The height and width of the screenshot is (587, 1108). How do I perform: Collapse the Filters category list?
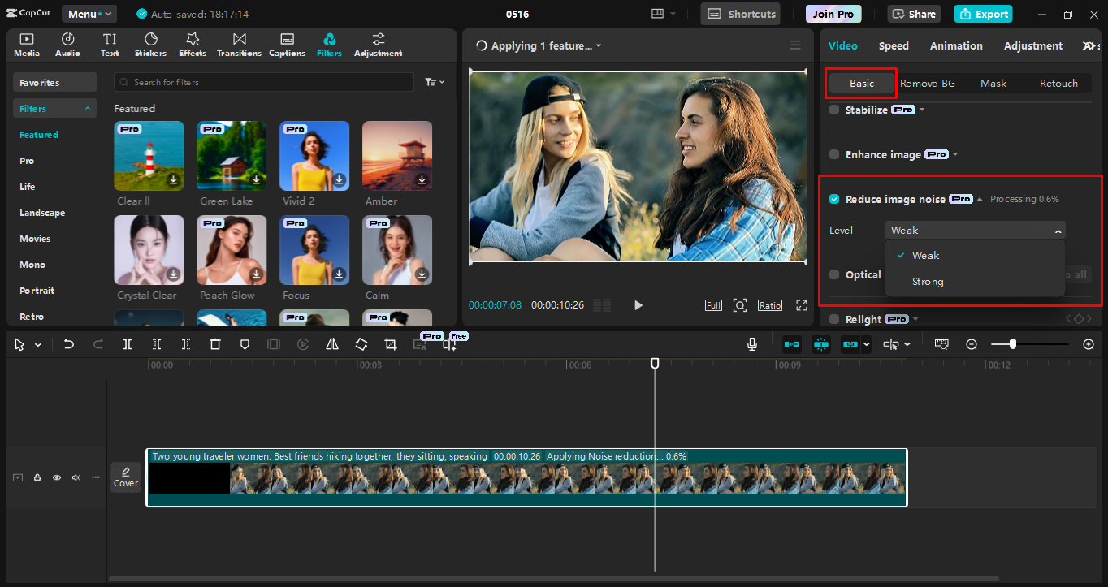(88, 109)
